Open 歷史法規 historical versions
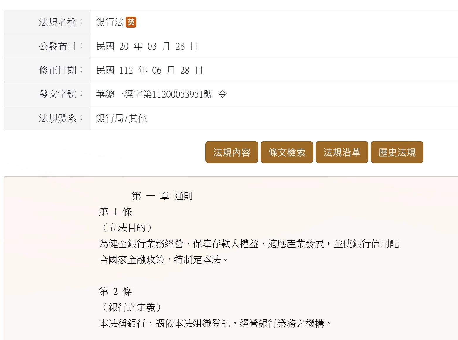Viewport: 458px width, 340px height. click(x=397, y=152)
